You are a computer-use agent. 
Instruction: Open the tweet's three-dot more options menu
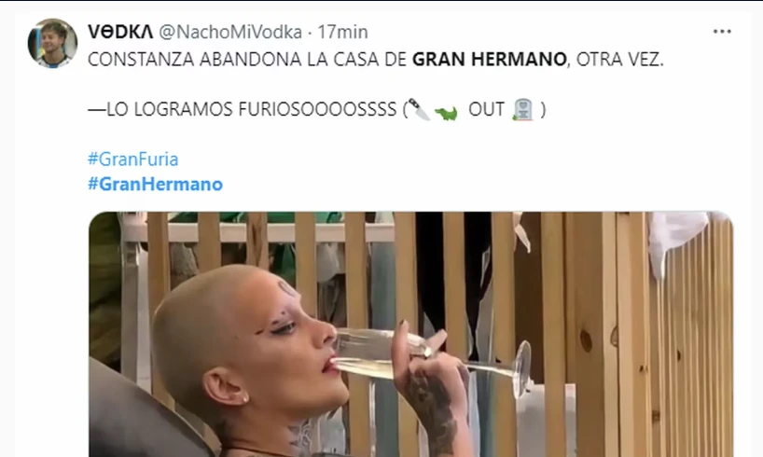pyautogui.click(x=722, y=32)
